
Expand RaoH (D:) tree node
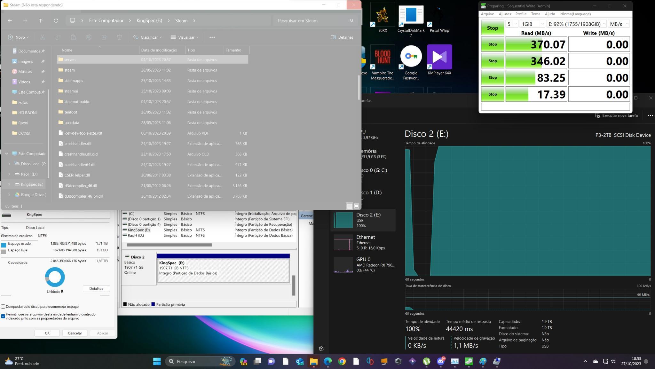(9, 174)
